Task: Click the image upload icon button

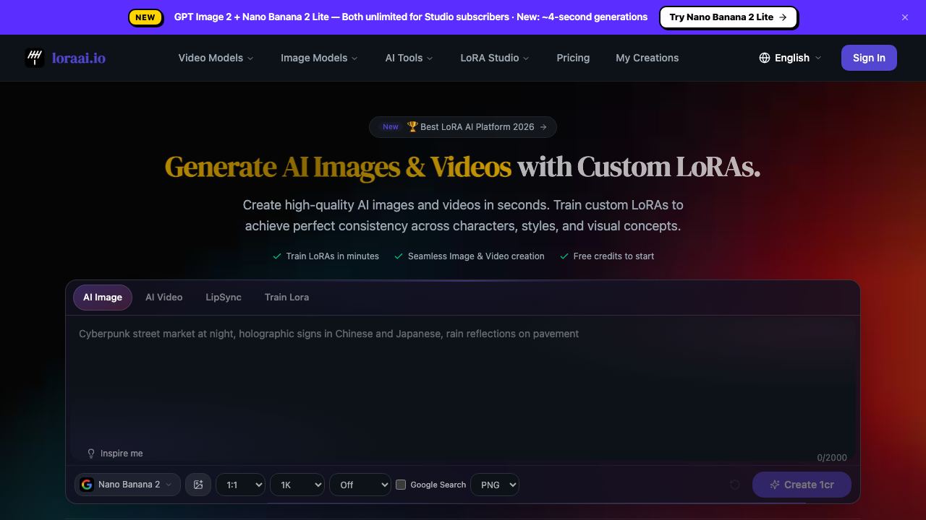Action: click(x=198, y=485)
